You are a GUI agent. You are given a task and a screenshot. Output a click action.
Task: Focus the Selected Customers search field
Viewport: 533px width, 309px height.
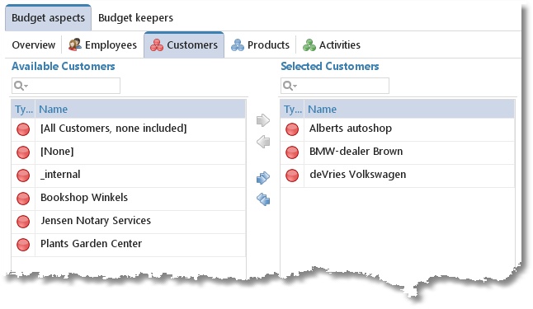click(x=335, y=86)
